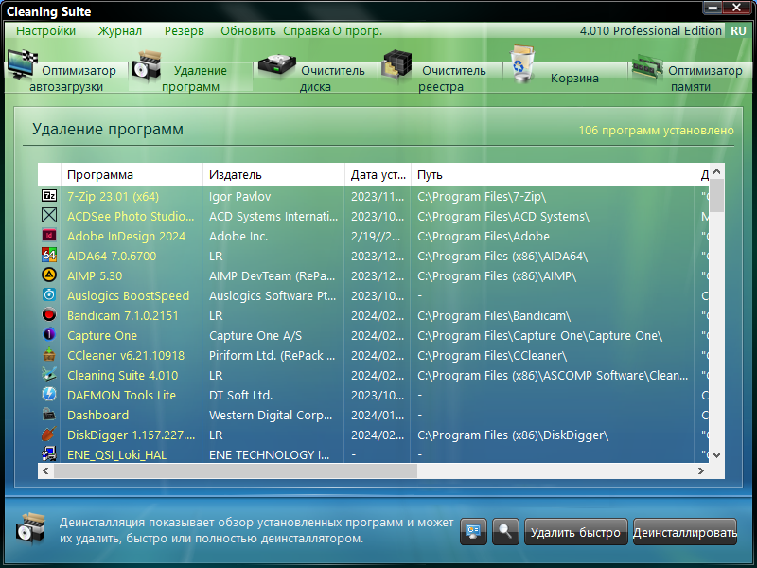Click the magnifier search icon button

point(505,532)
